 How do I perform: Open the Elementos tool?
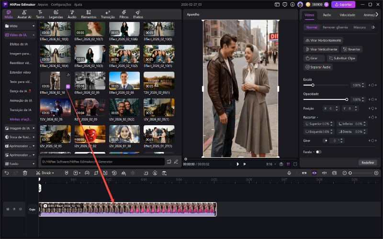(89, 14)
